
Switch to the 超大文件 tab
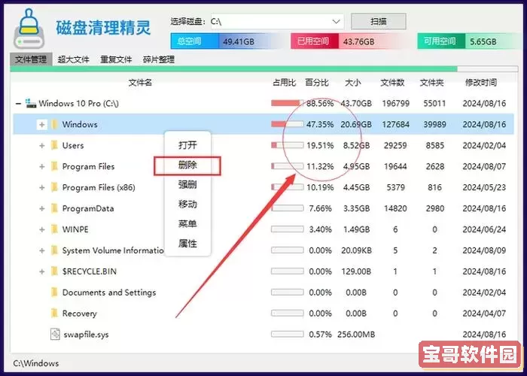point(74,59)
